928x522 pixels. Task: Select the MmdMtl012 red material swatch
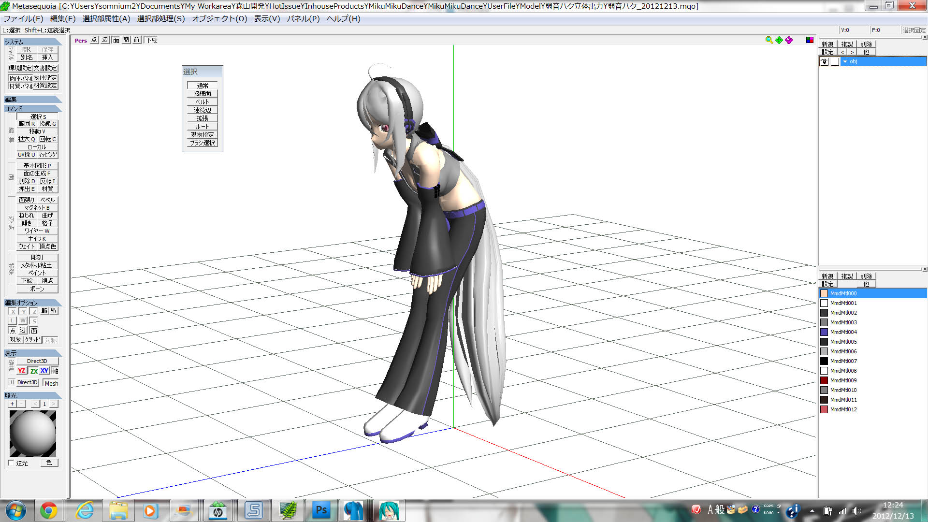[x=824, y=409]
